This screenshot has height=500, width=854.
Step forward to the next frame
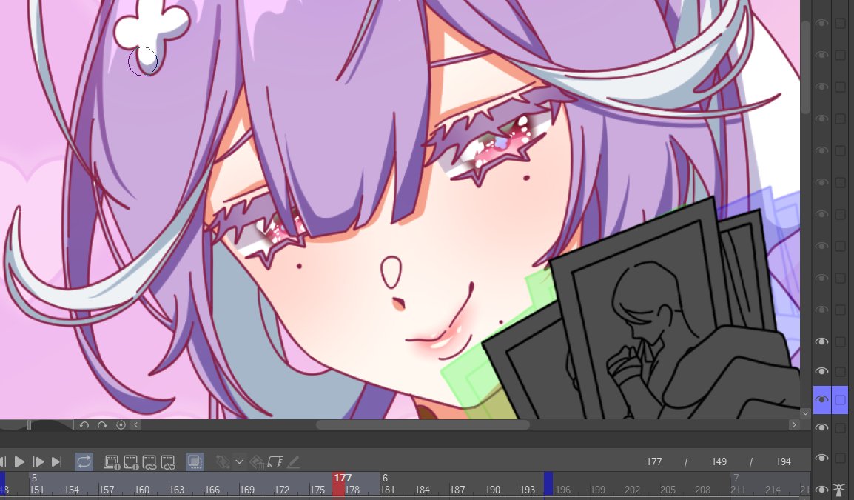38,461
